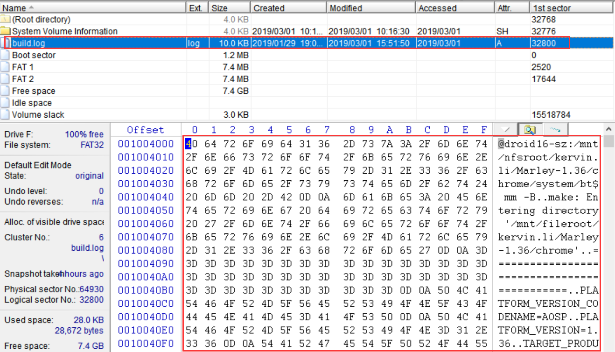Image resolution: width=615 pixels, height=352 pixels.
Task: Click offset 001004090 row label
Action: pyautogui.click(x=146, y=264)
